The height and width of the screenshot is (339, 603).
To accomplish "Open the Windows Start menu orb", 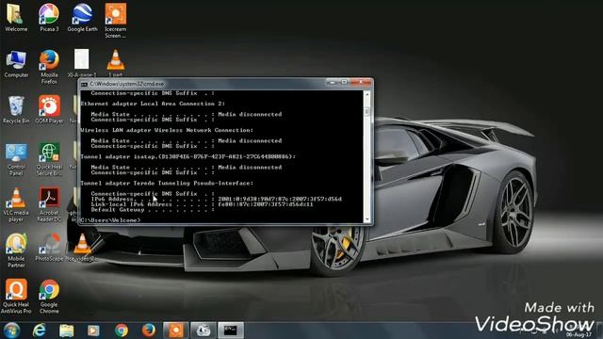I will pos(12,331).
